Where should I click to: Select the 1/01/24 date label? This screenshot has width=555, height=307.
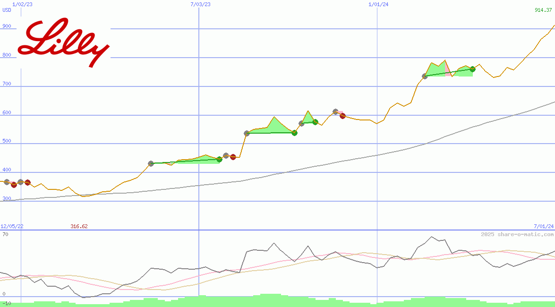click(378, 4)
